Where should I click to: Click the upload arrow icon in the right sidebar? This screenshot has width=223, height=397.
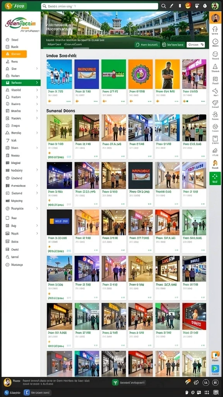coord(215,29)
